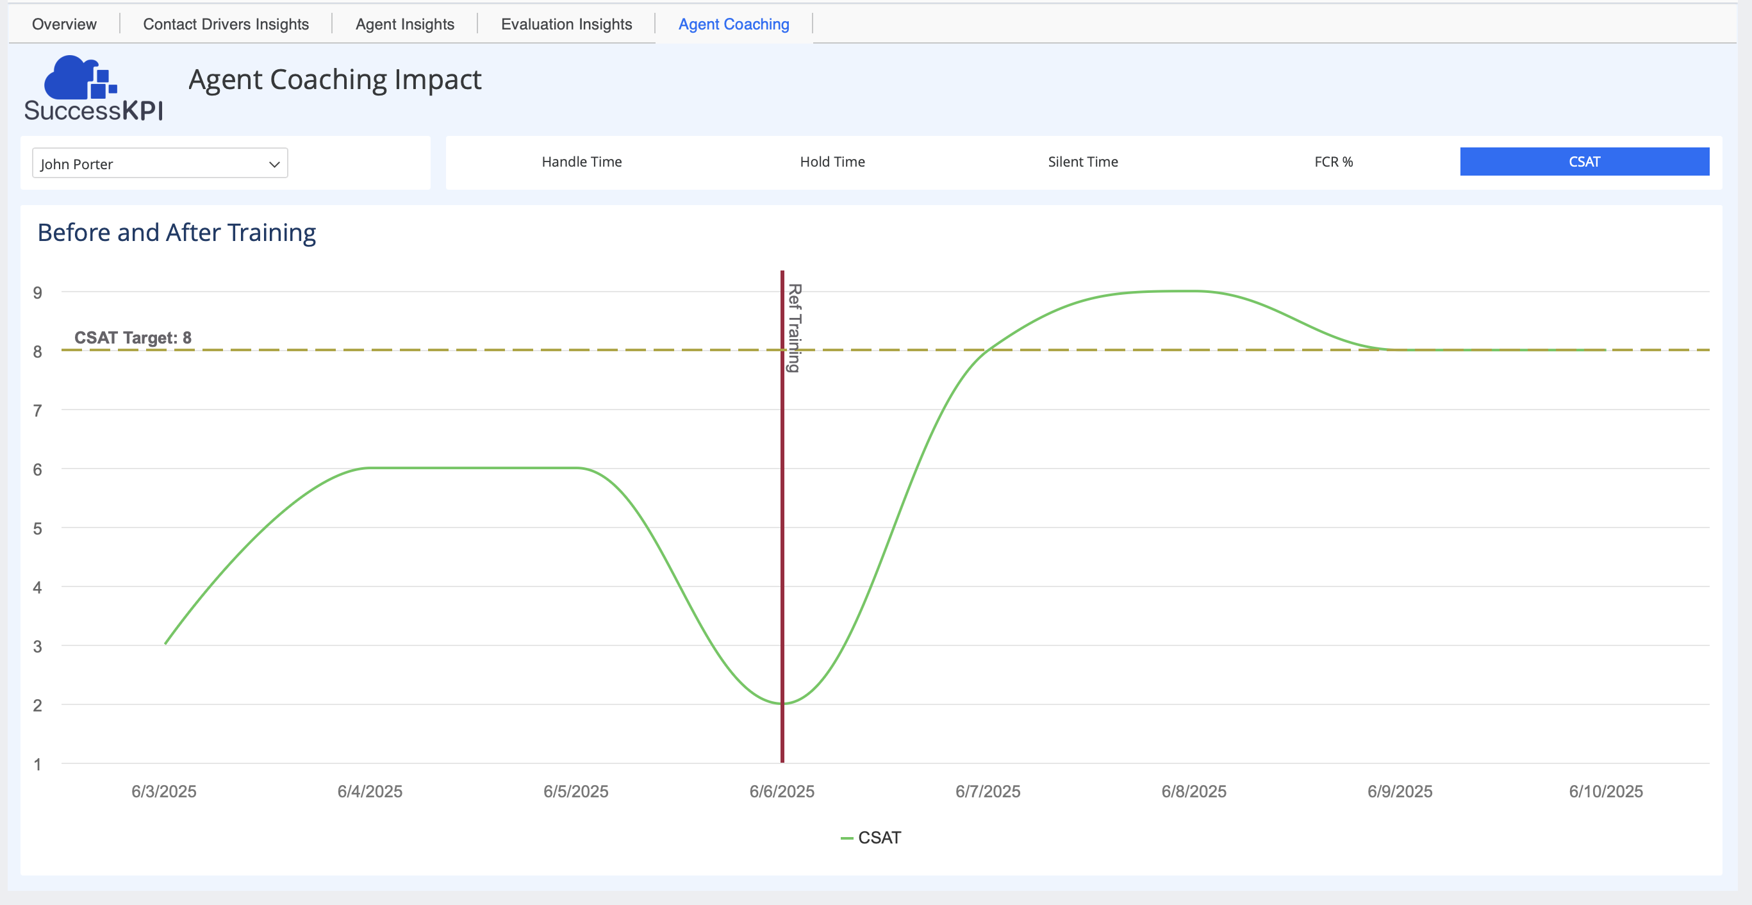
Task: Click the green CSAT legend line swatch
Action: pyautogui.click(x=847, y=838)
